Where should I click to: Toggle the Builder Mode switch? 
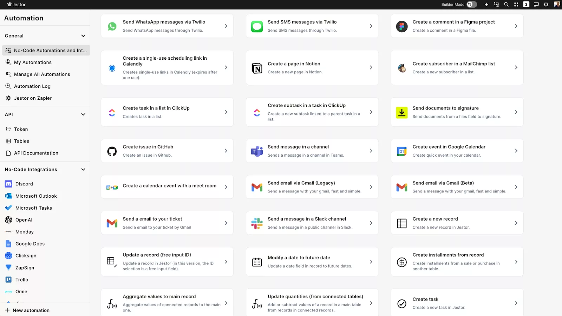point(471,5)
